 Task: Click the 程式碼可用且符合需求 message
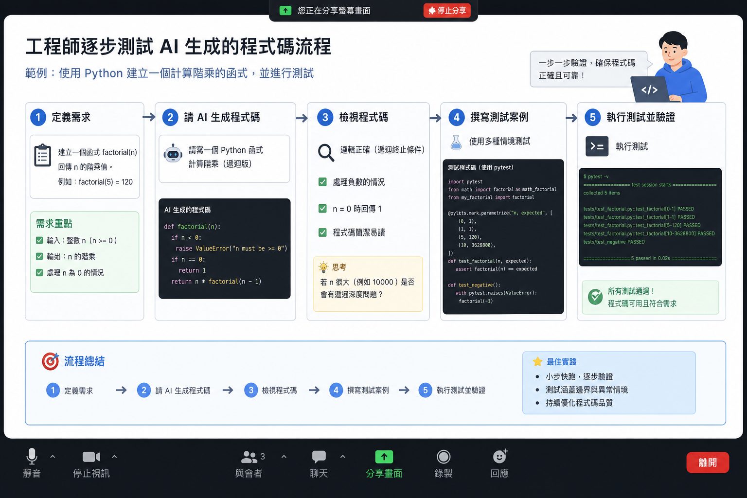[x=642, y=303]
